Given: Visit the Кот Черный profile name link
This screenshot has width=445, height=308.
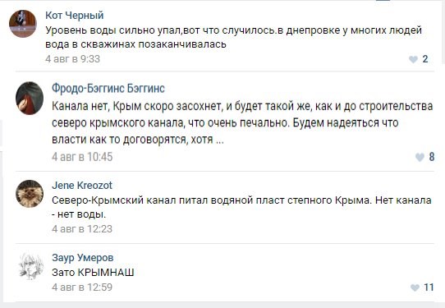Looking at the screenshot, I should click(75, 16).
